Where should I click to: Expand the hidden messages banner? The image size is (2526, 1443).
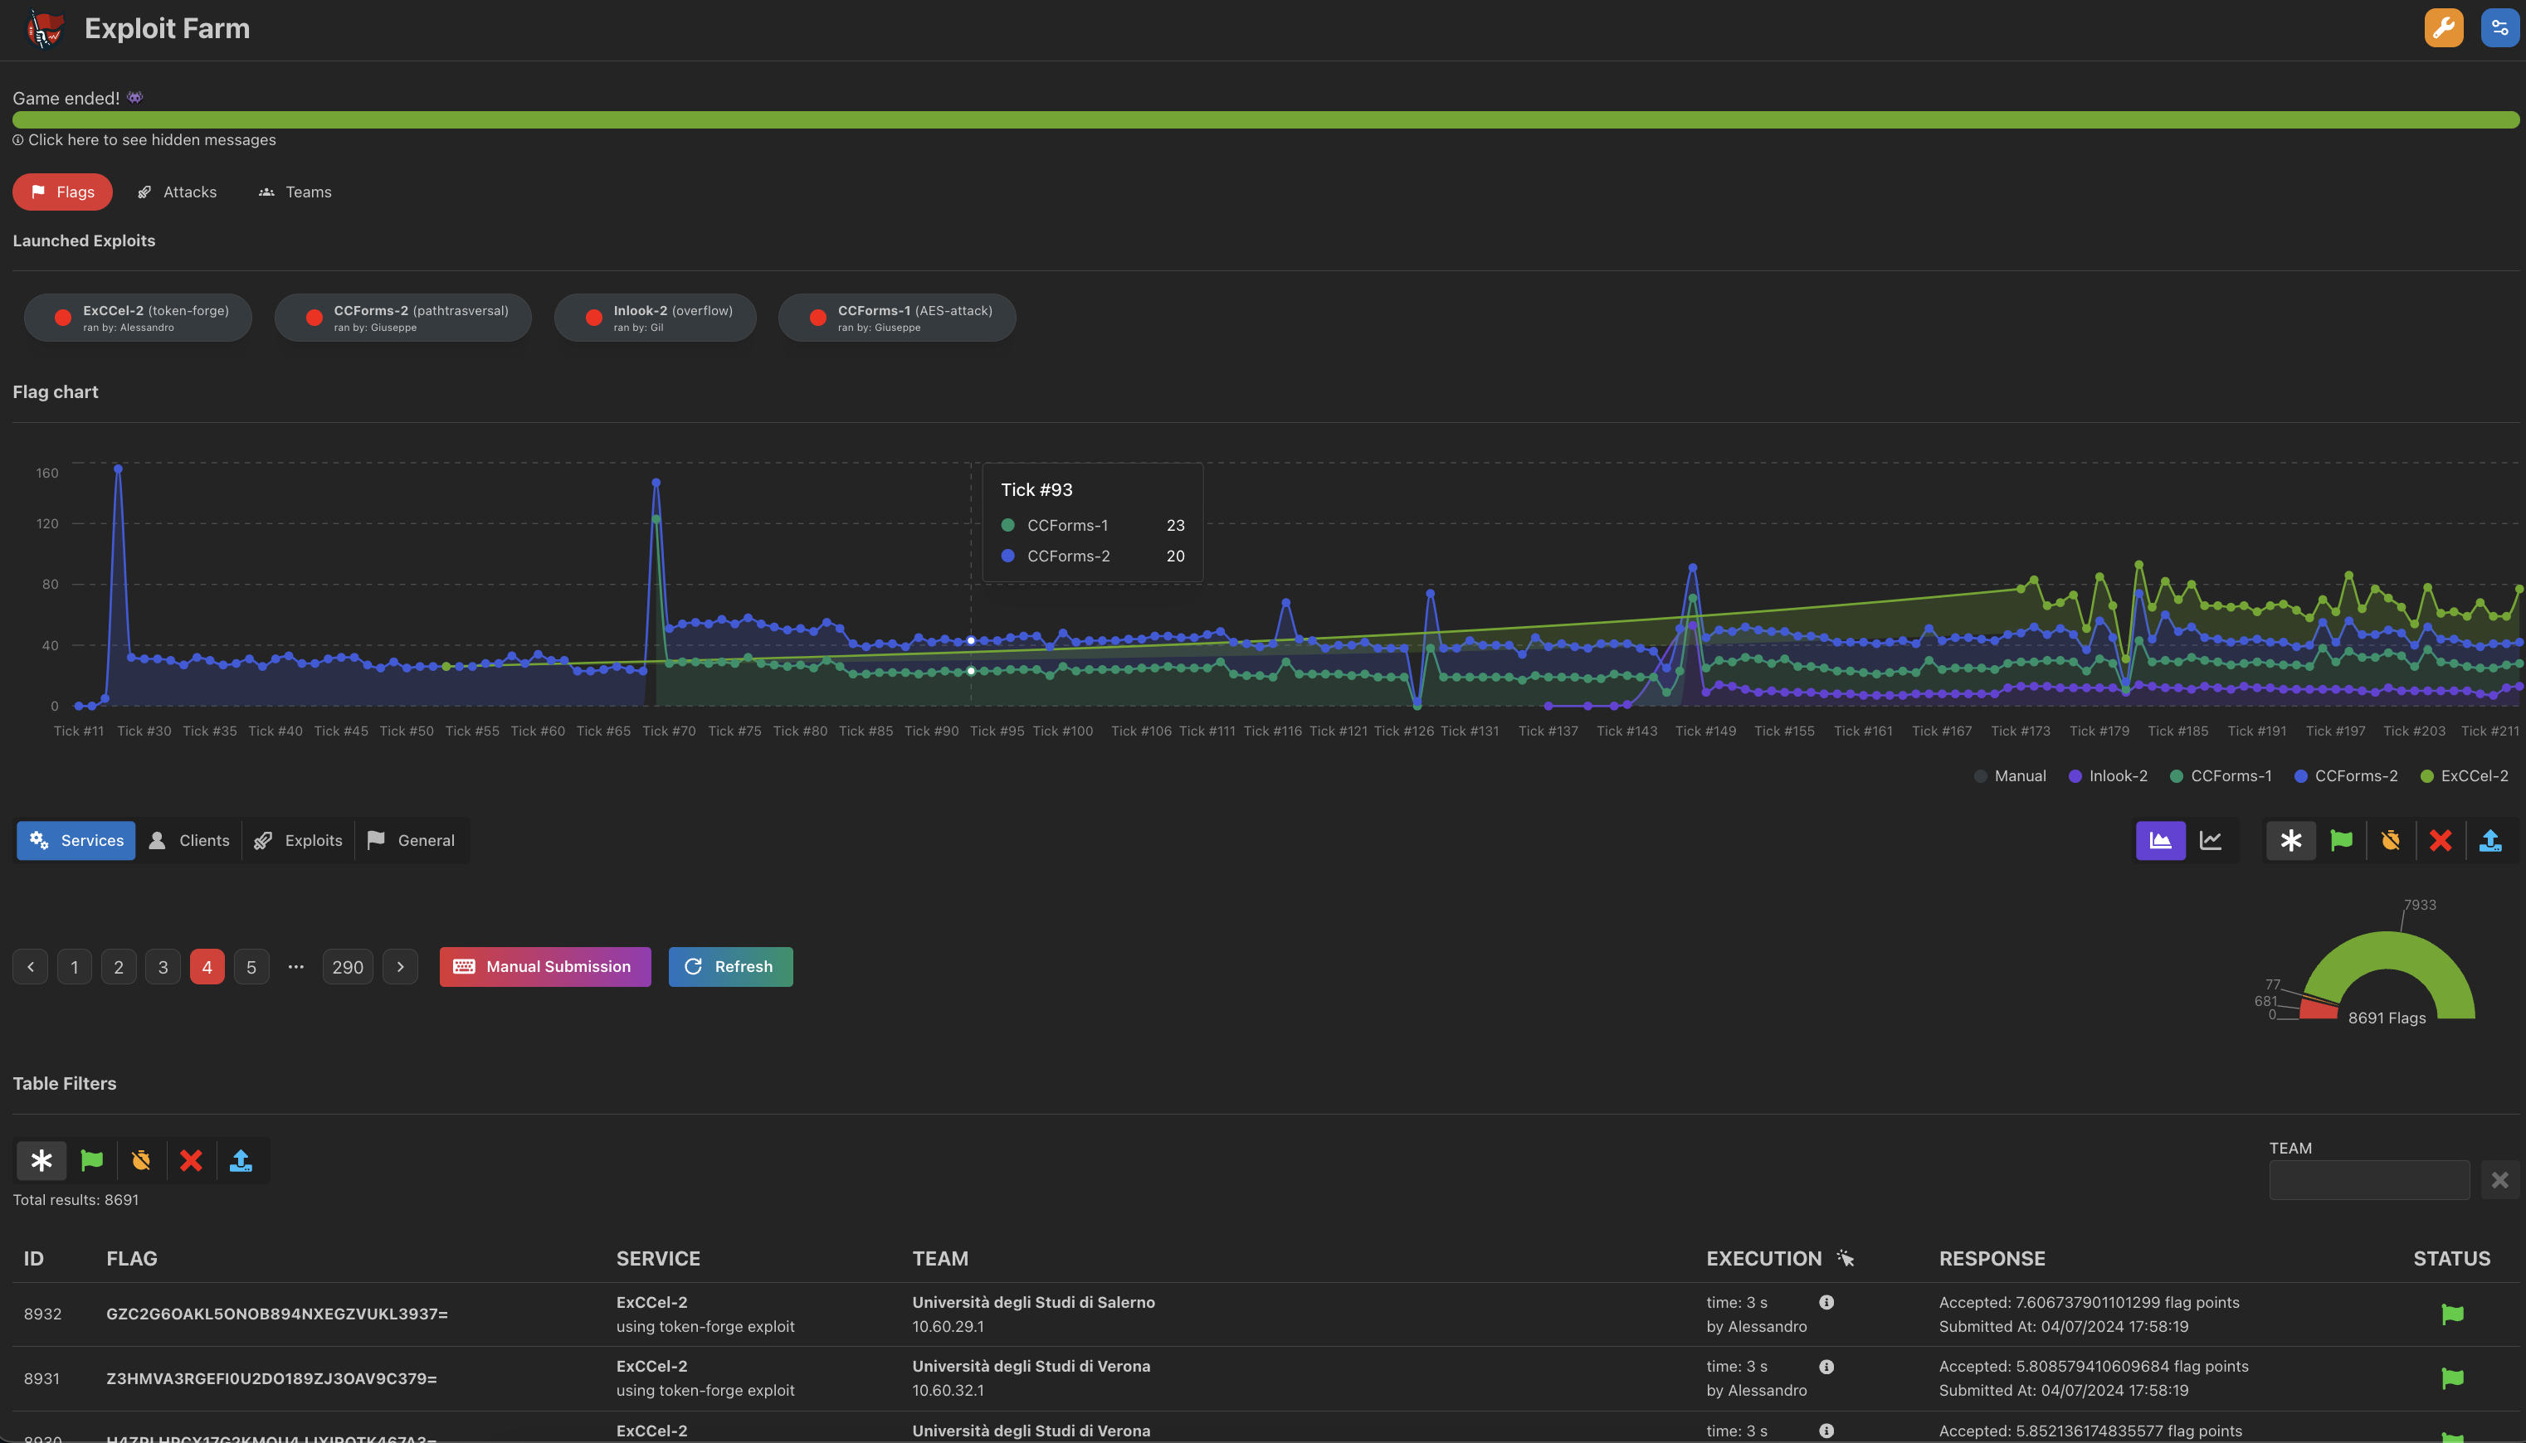pos(144,140)
